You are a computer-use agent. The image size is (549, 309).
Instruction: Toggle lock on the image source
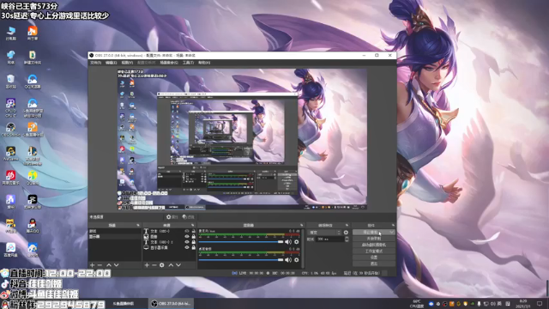193,237
